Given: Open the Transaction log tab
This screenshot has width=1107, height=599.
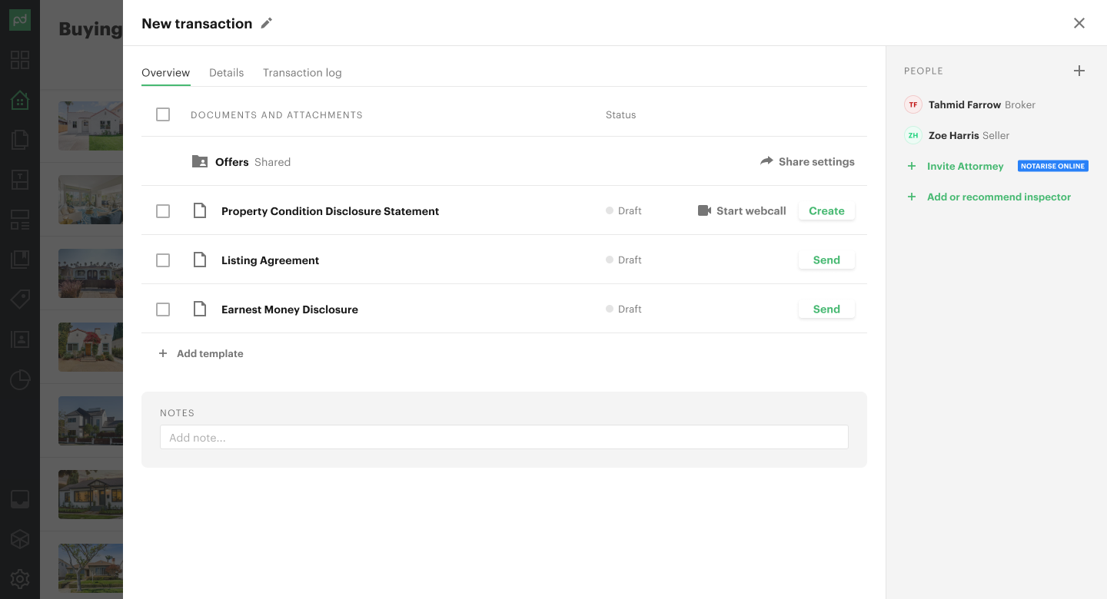Looking at the screenshot, I should click(302, 73).
